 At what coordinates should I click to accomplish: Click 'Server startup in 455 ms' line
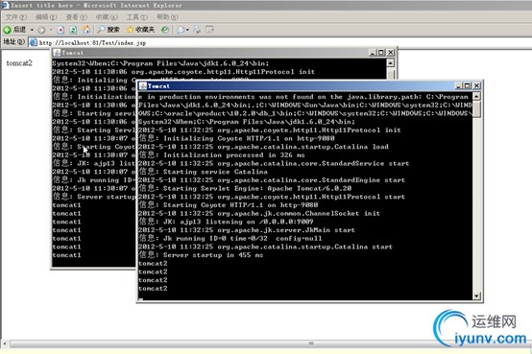click(202, 255)
